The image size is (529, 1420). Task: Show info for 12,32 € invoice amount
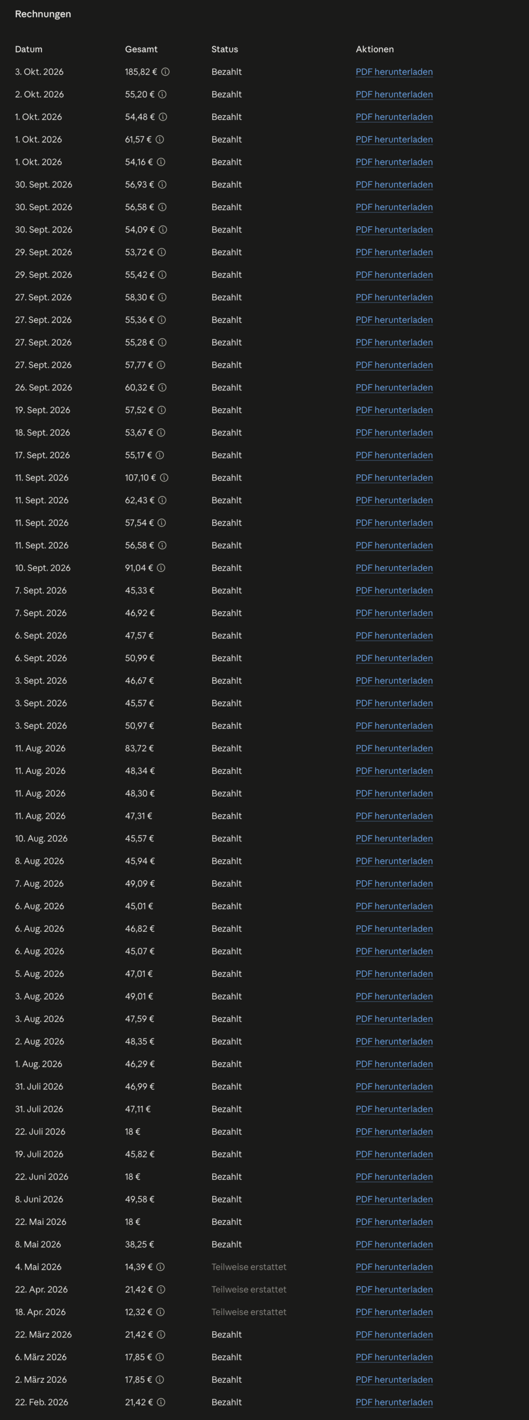[161, 1312]
